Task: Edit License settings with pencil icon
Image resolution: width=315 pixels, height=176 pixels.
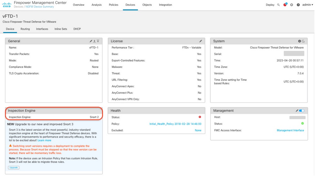Action: tap(201, 41)
